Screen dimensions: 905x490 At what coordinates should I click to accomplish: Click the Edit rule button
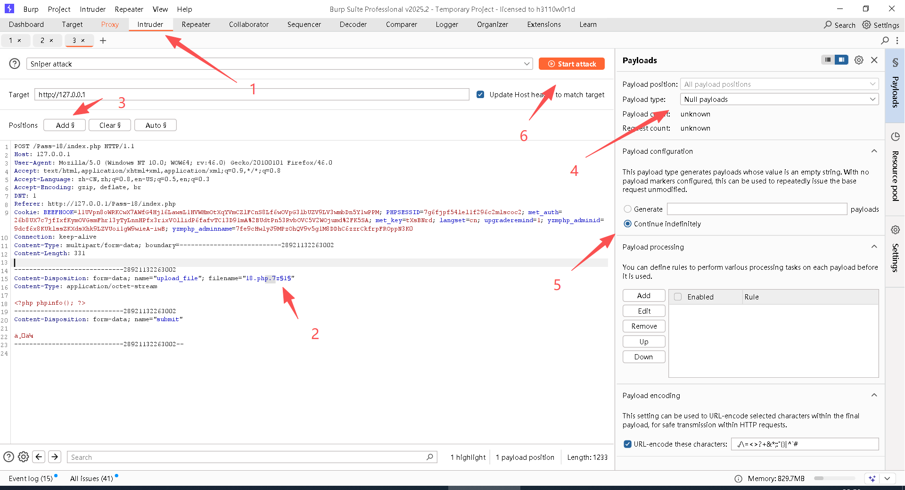click(x=644, y=311)
